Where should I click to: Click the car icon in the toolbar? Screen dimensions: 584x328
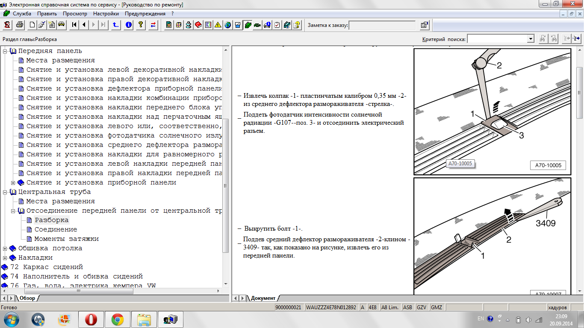click(61, 25)
